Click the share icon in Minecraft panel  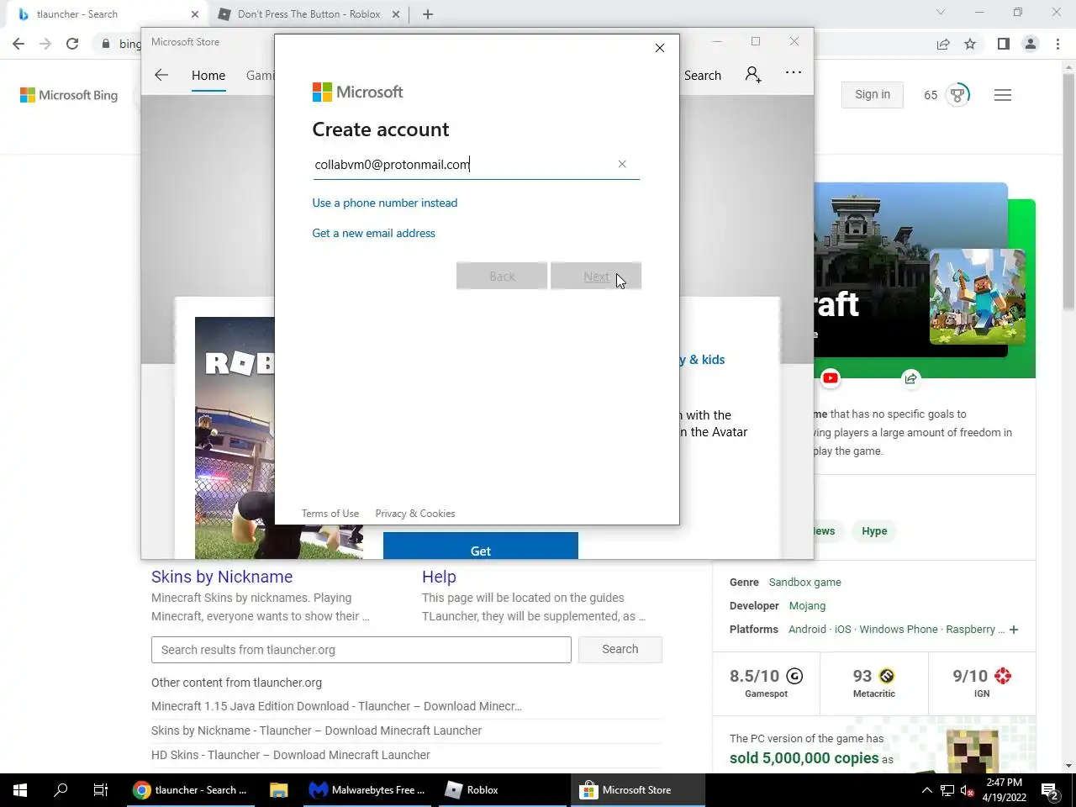[911, 378]
